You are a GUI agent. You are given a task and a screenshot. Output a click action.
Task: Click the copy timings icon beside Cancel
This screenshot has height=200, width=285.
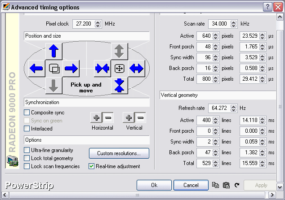coord(215,185)
